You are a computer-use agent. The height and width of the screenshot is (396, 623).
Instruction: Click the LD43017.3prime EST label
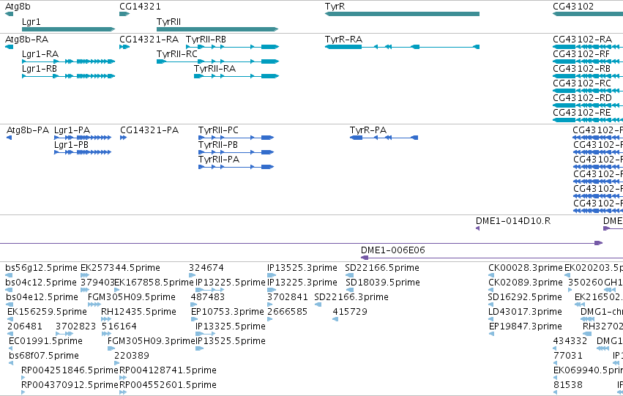[x=525, y=313]
